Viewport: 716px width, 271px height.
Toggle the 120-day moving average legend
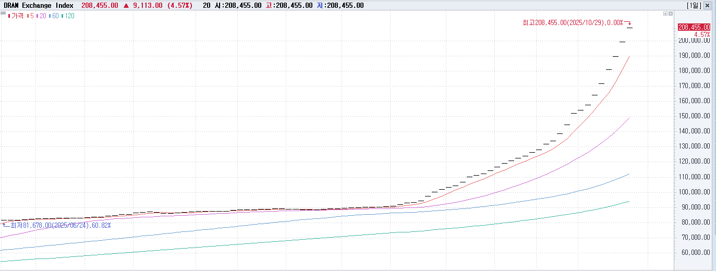click(x=68, y=16)
